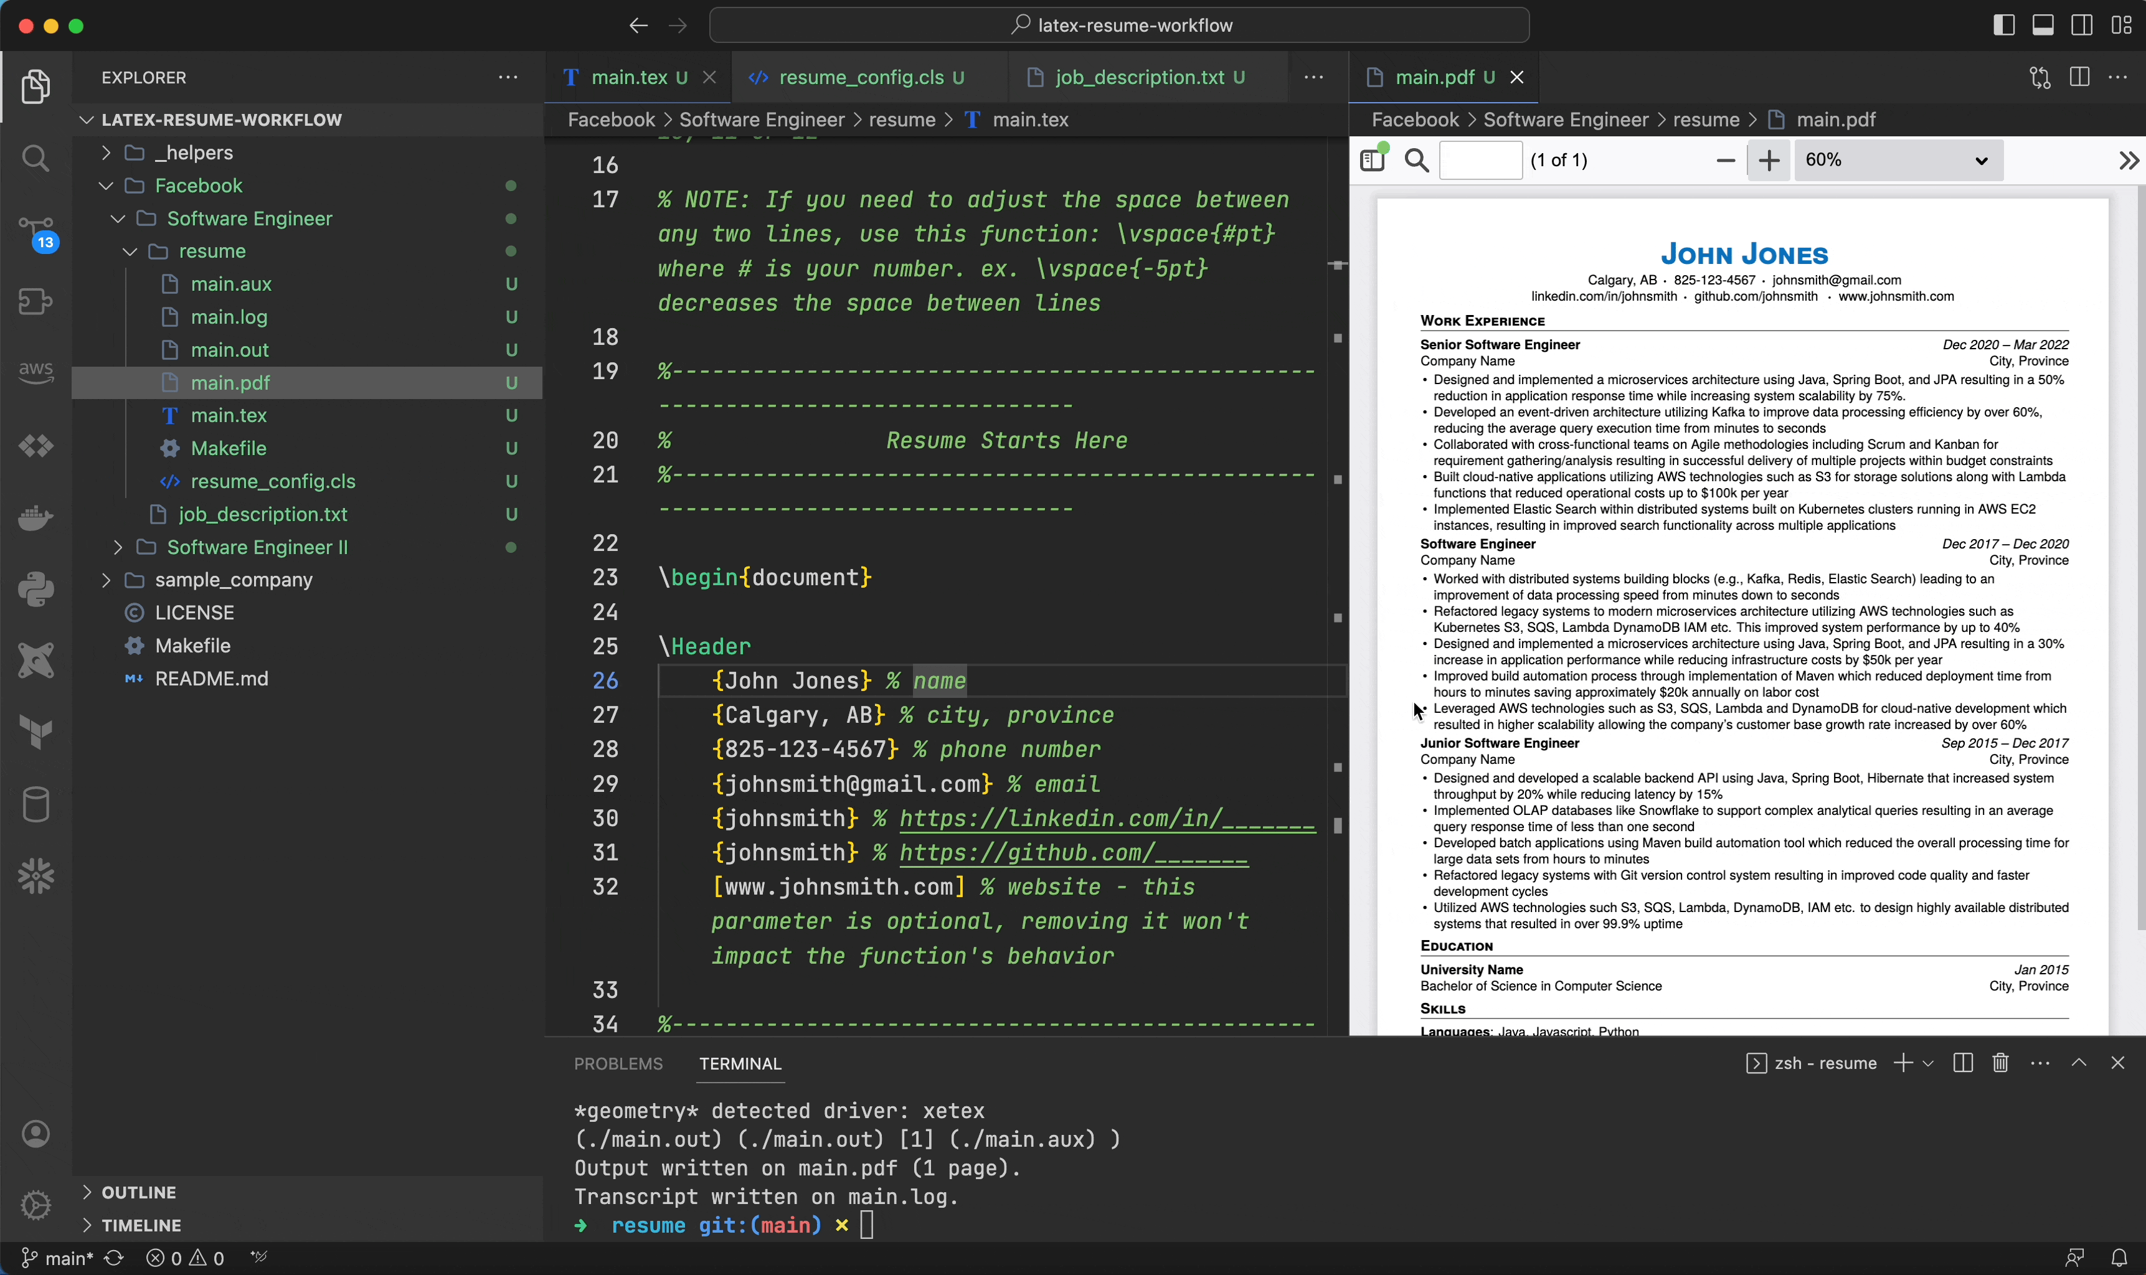Open compare changes icon in PDF editor toolbar
The width and height of the screenshot is (2146, 1275).
[x=2040, y=77]
